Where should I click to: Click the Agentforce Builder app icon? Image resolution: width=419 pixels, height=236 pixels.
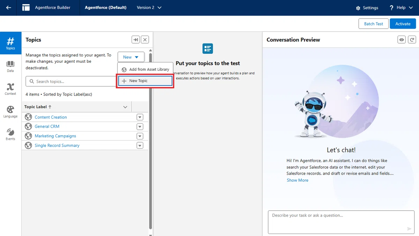click(26, 8)
